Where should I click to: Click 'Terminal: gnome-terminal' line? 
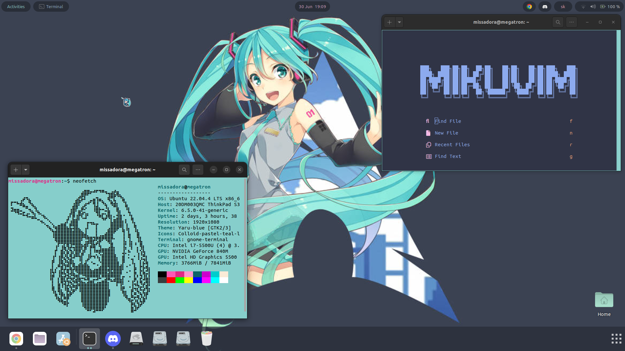(x=193, y=240)
